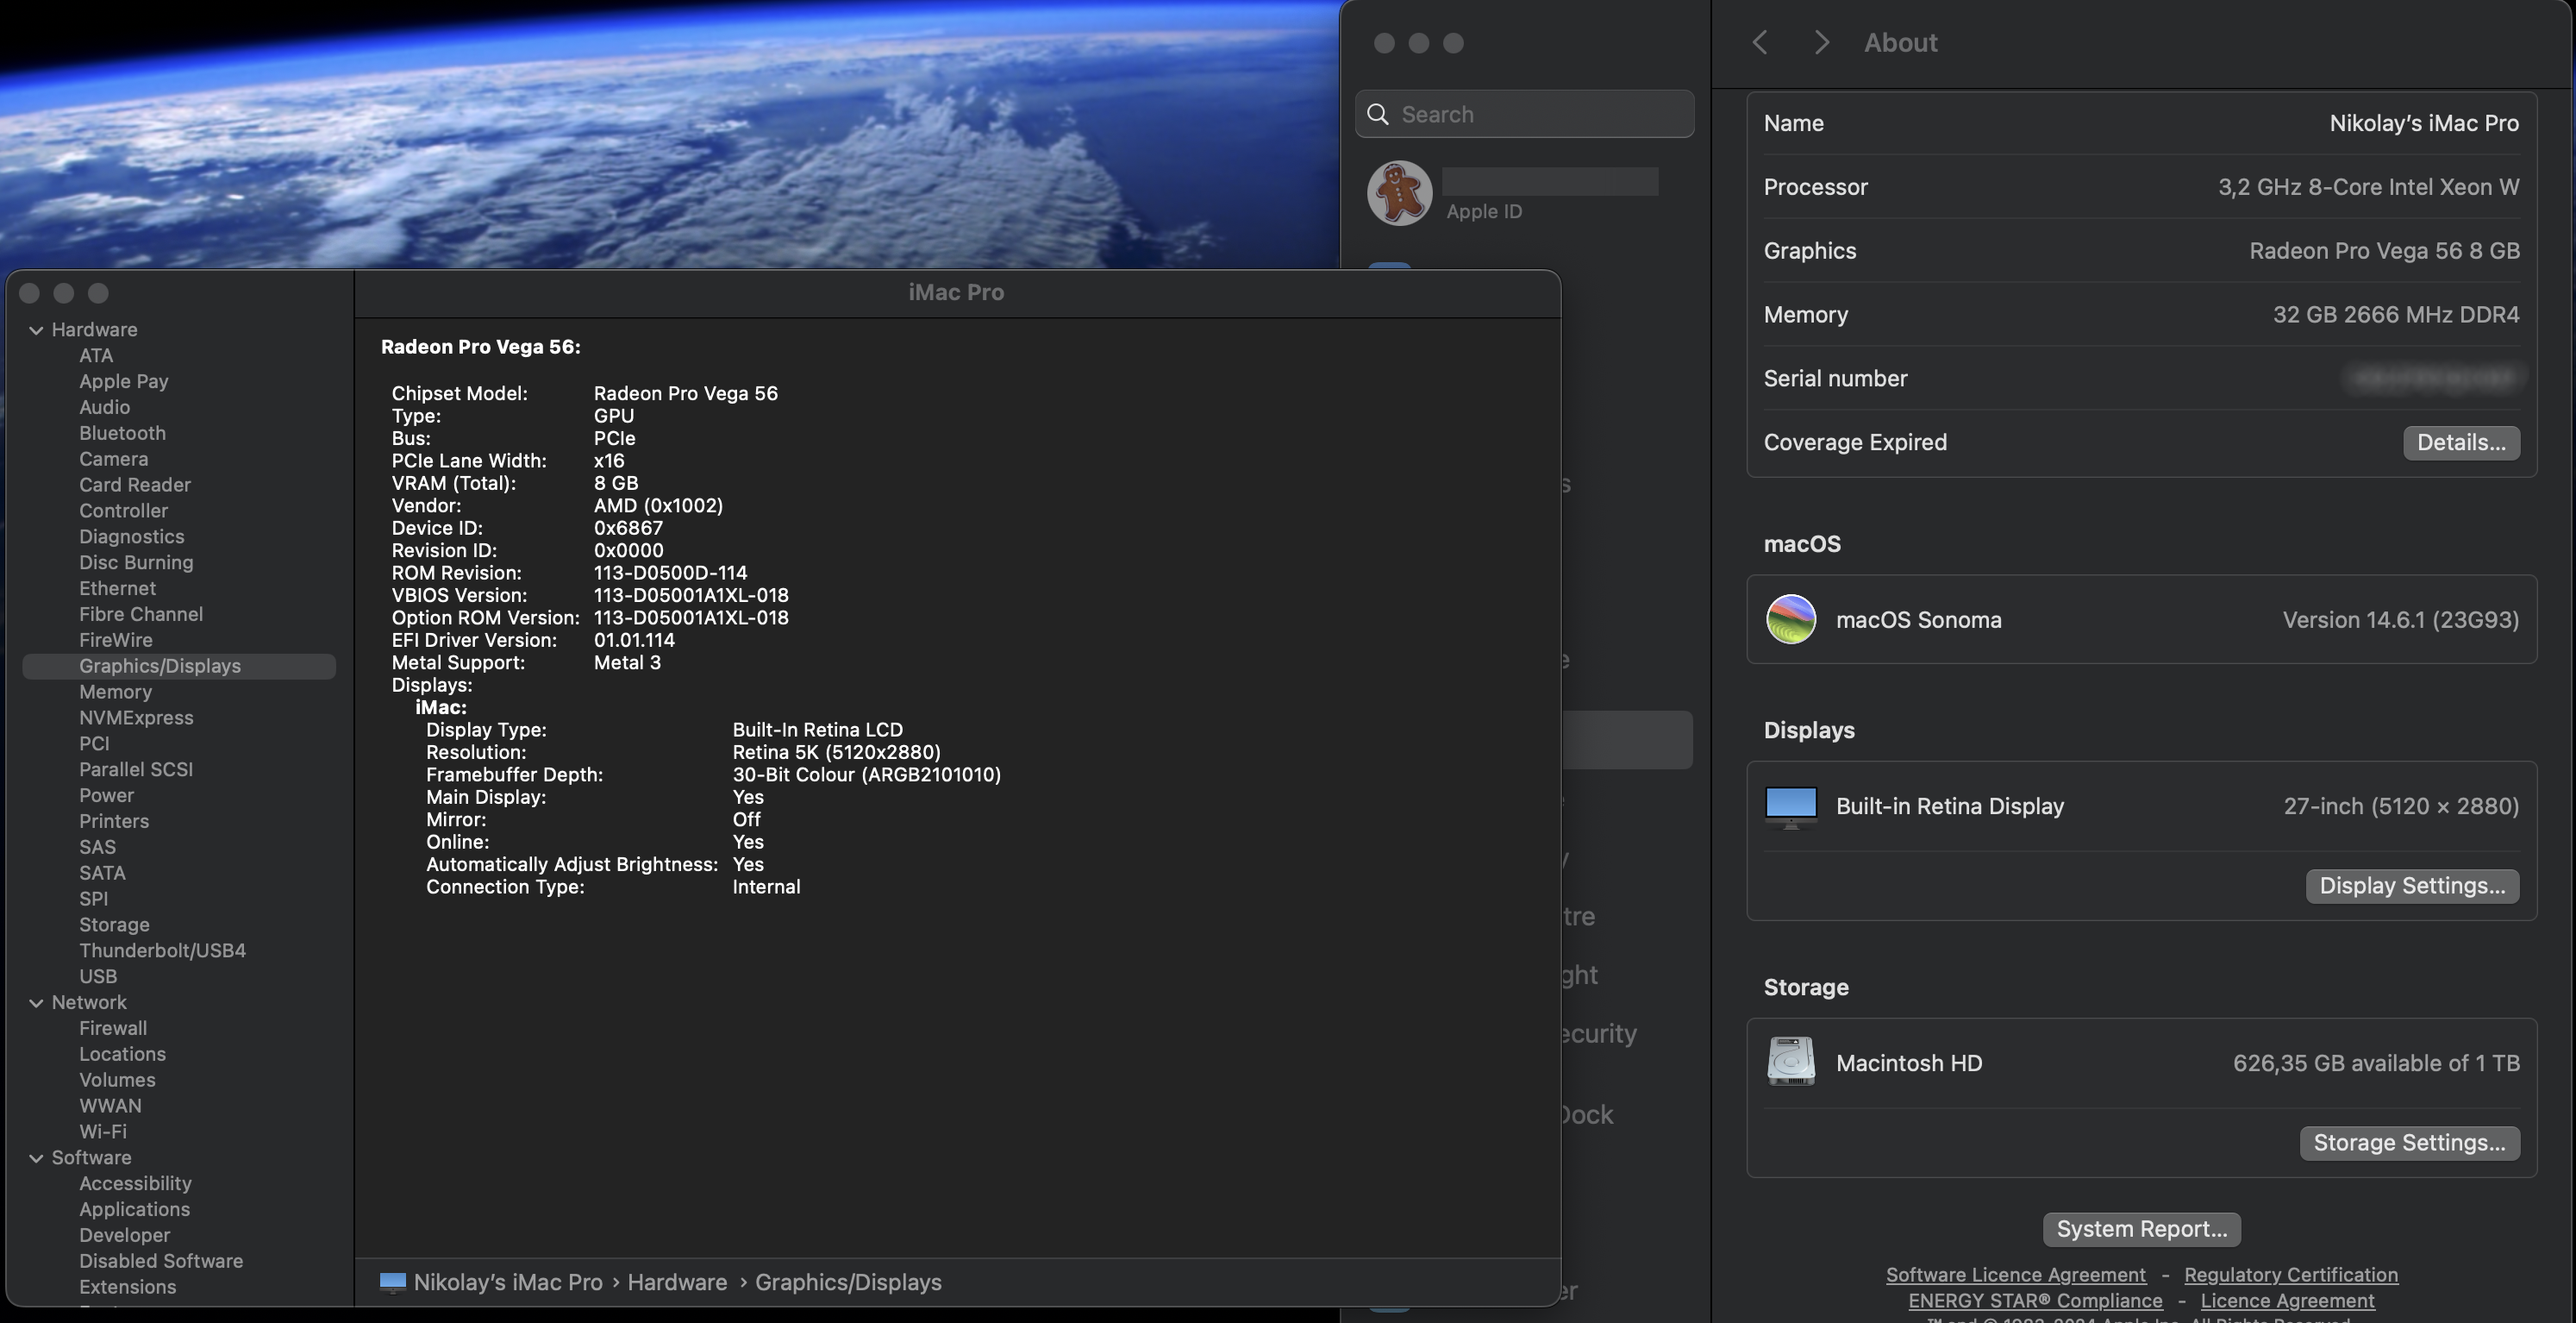Click the iMac icon in the path bar
The width and height of the screenshot is (2576, 1323).
point(393,1282)
